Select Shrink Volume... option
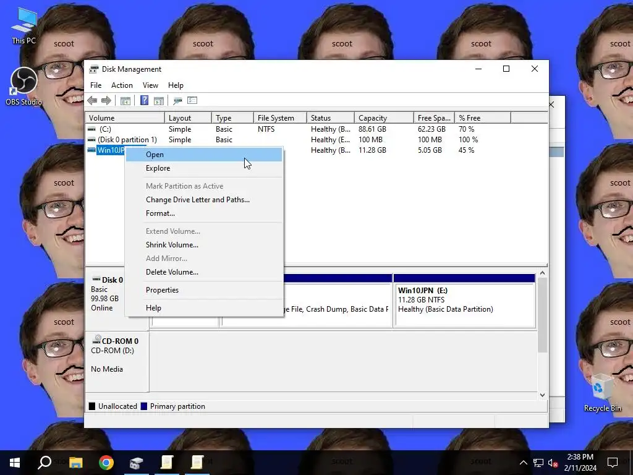 click(x=204, y=245)
